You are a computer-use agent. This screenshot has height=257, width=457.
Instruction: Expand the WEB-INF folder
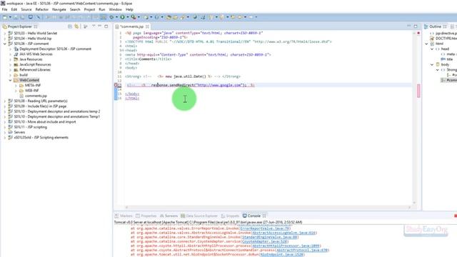pyautogui.click(x=16, y=91)
